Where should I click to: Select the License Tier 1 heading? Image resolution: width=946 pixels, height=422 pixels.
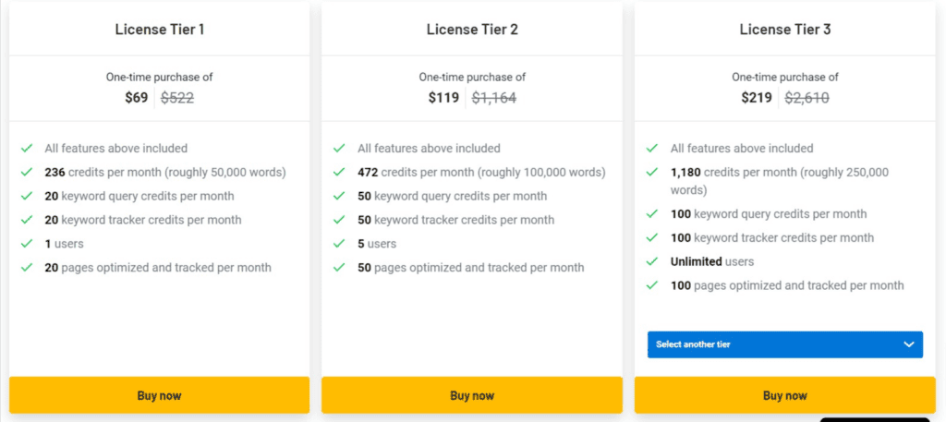[160, 30]
